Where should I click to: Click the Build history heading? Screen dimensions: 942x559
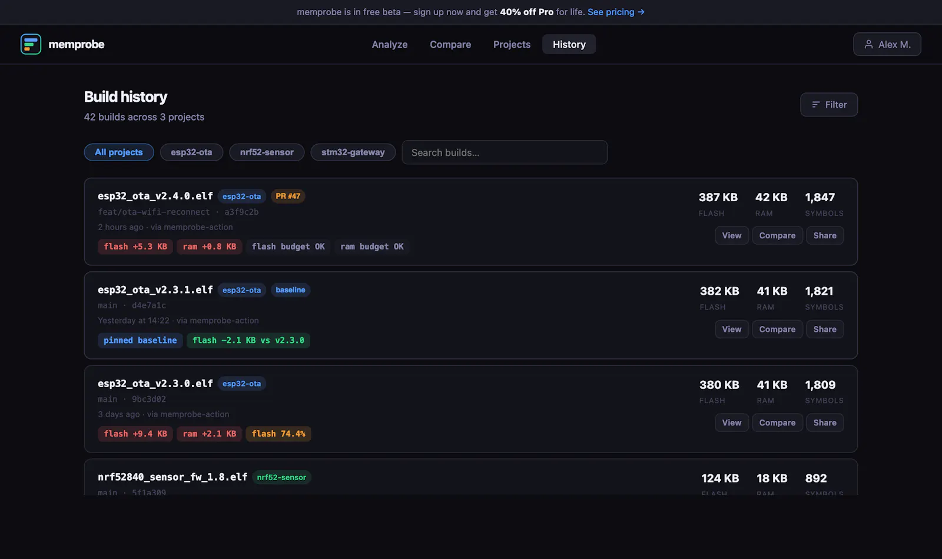coord(125,97)
